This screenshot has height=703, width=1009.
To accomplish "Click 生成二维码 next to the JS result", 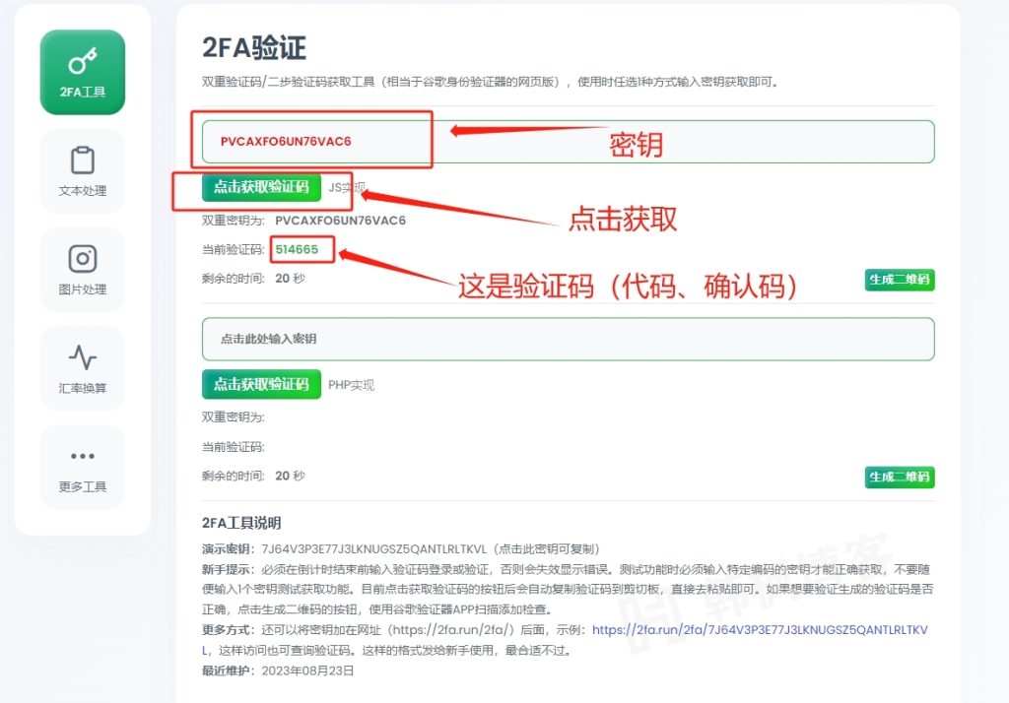I will (899, 280).
